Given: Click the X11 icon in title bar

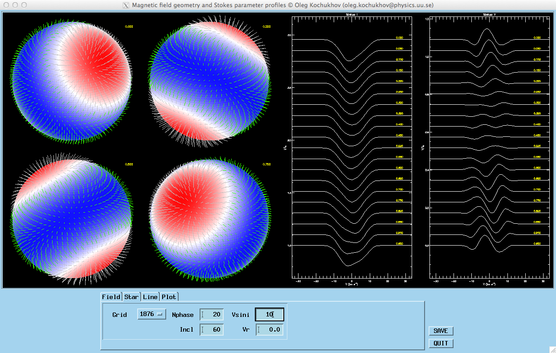Looking at the screenshot, I should 126,5.
